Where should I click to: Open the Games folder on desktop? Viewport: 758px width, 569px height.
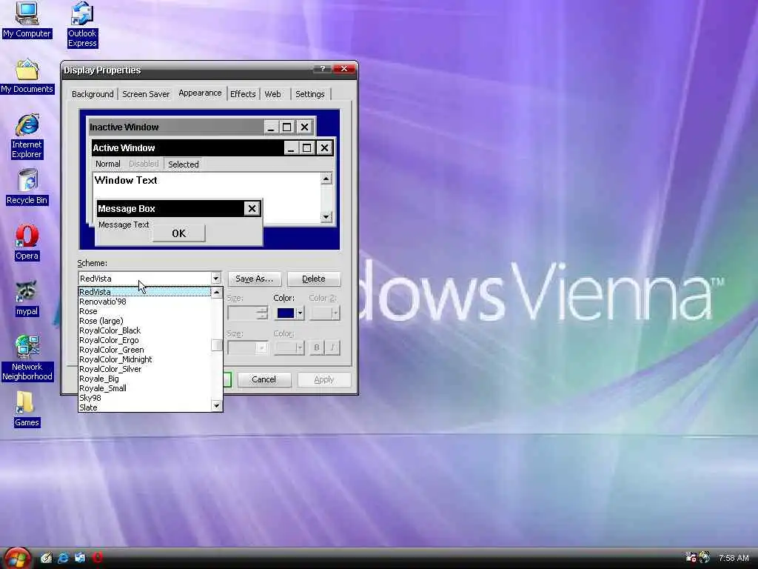click(x=26, y=409)
